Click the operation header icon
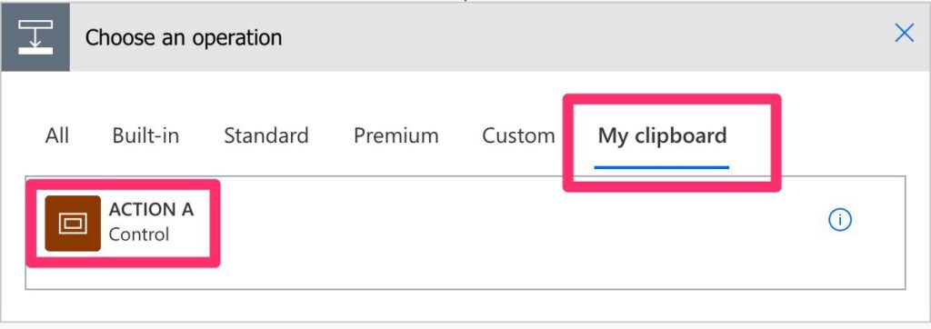This screenshot has height=329, width=931. [x=35, y=37]
